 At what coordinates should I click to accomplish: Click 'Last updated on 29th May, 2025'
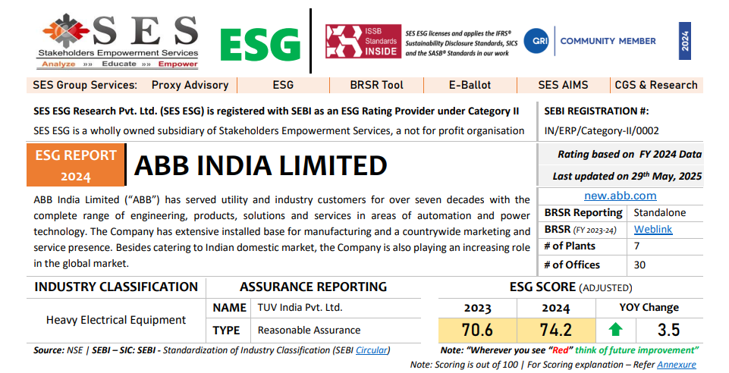pyautogui.click(x=627, y=176)
